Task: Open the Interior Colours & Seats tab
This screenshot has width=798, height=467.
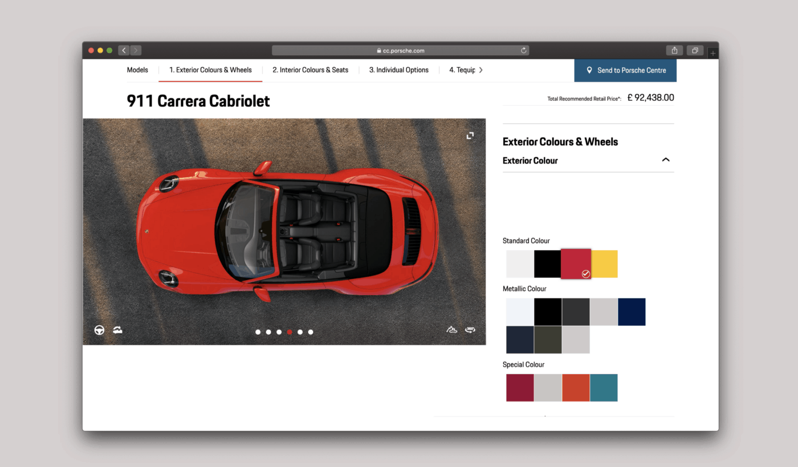Action: pos(310,70)
